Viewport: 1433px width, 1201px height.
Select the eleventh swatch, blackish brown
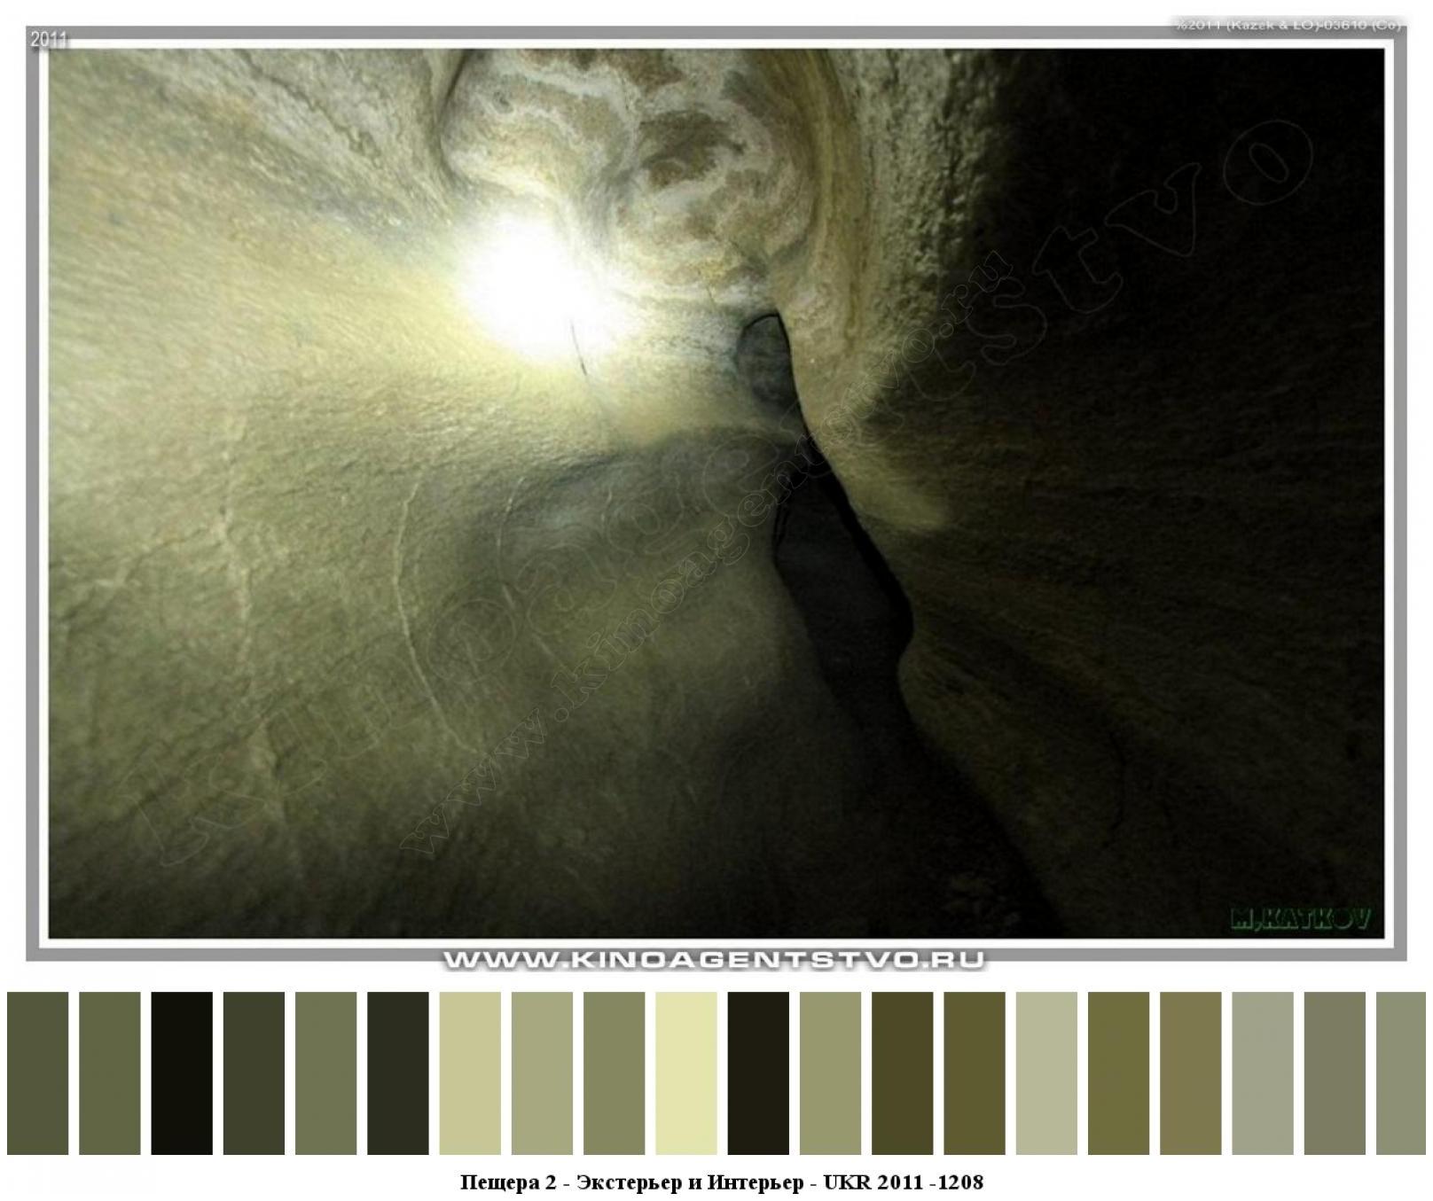click(759, 1072)
